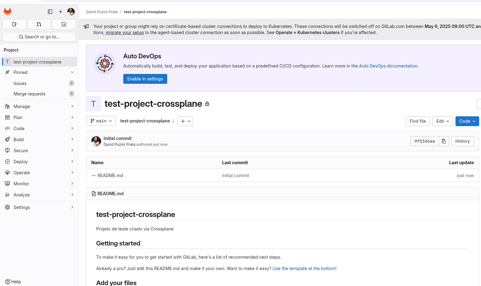This screenshot has height=286, width=481.
Task: Open merge requests shortcut icon
Action: [x=39, y=24]
